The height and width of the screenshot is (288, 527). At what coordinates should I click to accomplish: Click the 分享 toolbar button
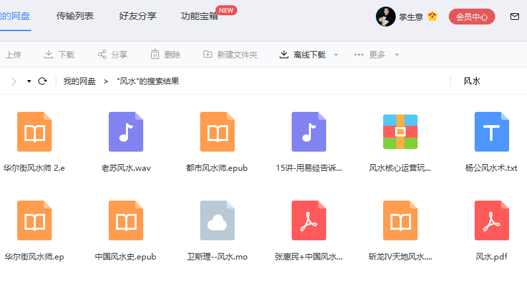coord(113,54)
